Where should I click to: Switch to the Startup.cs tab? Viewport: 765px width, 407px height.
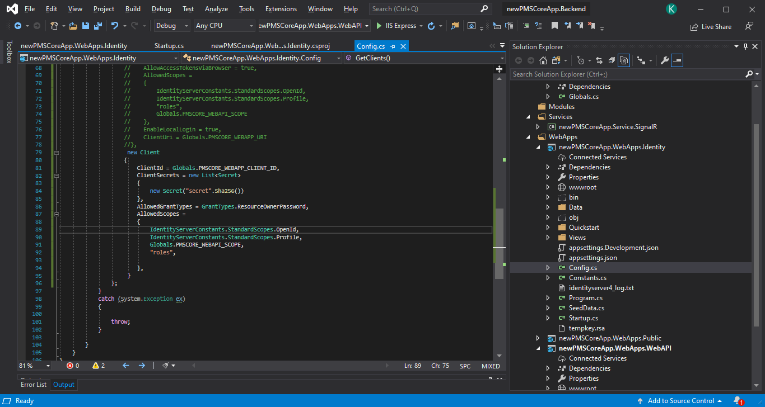click(169, 46)
